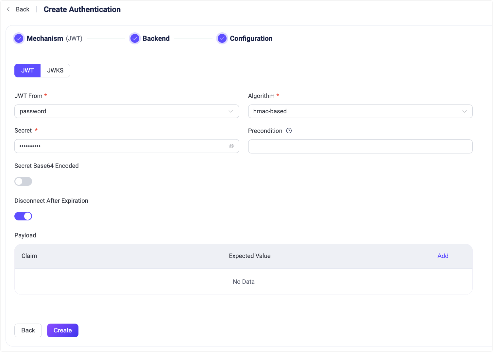Select the JWT tab

[x=27, y=71]
